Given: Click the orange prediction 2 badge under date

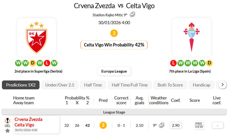Looking at the screenshot, I should pyautogui.click(x=114, y=33).
